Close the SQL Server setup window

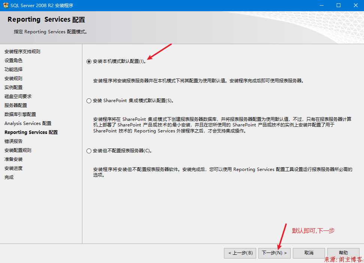(x=355, y=5)
